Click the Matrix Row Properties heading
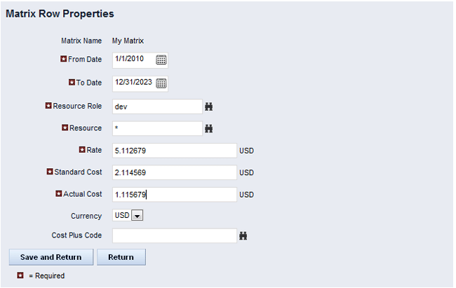456x288 pixels. 60,14
